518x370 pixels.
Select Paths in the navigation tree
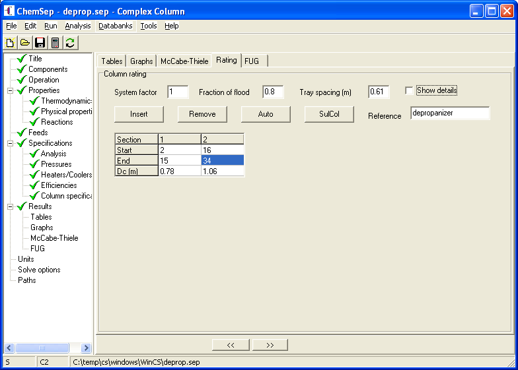pos(26,280)
